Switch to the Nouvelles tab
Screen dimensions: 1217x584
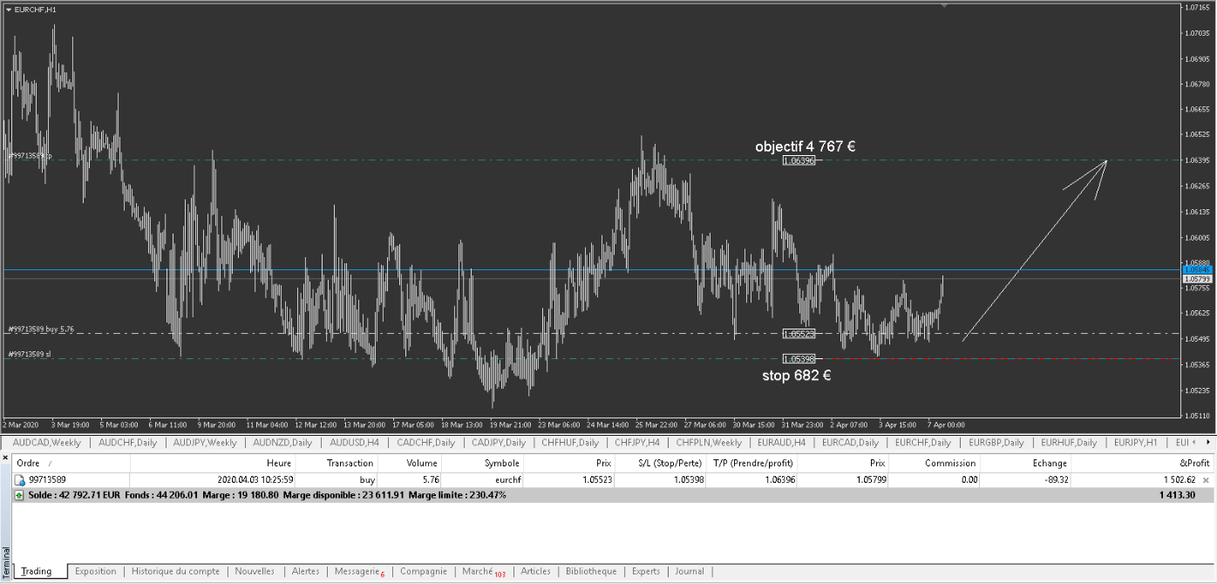pyautogui.click(x=255, y=572)
